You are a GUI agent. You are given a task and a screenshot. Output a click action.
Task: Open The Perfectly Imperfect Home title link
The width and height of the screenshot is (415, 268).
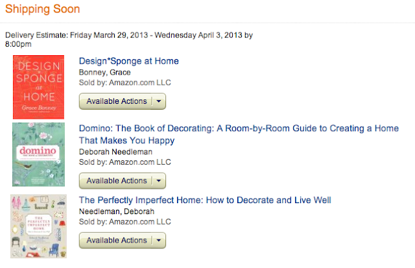pos(205,201)
